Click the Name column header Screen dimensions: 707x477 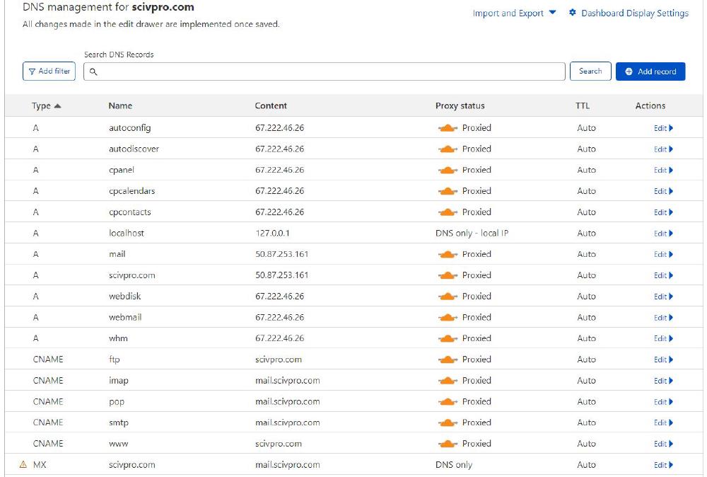click(x=120, y=105)
